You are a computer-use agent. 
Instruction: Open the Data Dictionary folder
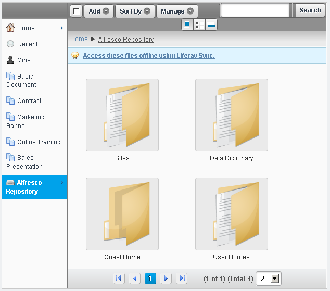coord(232,115)
